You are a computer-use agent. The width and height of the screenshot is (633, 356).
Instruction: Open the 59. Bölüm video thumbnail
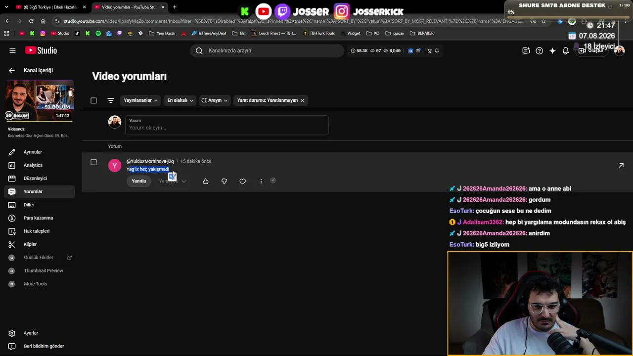pyautogui.click(x=40, y=101)
